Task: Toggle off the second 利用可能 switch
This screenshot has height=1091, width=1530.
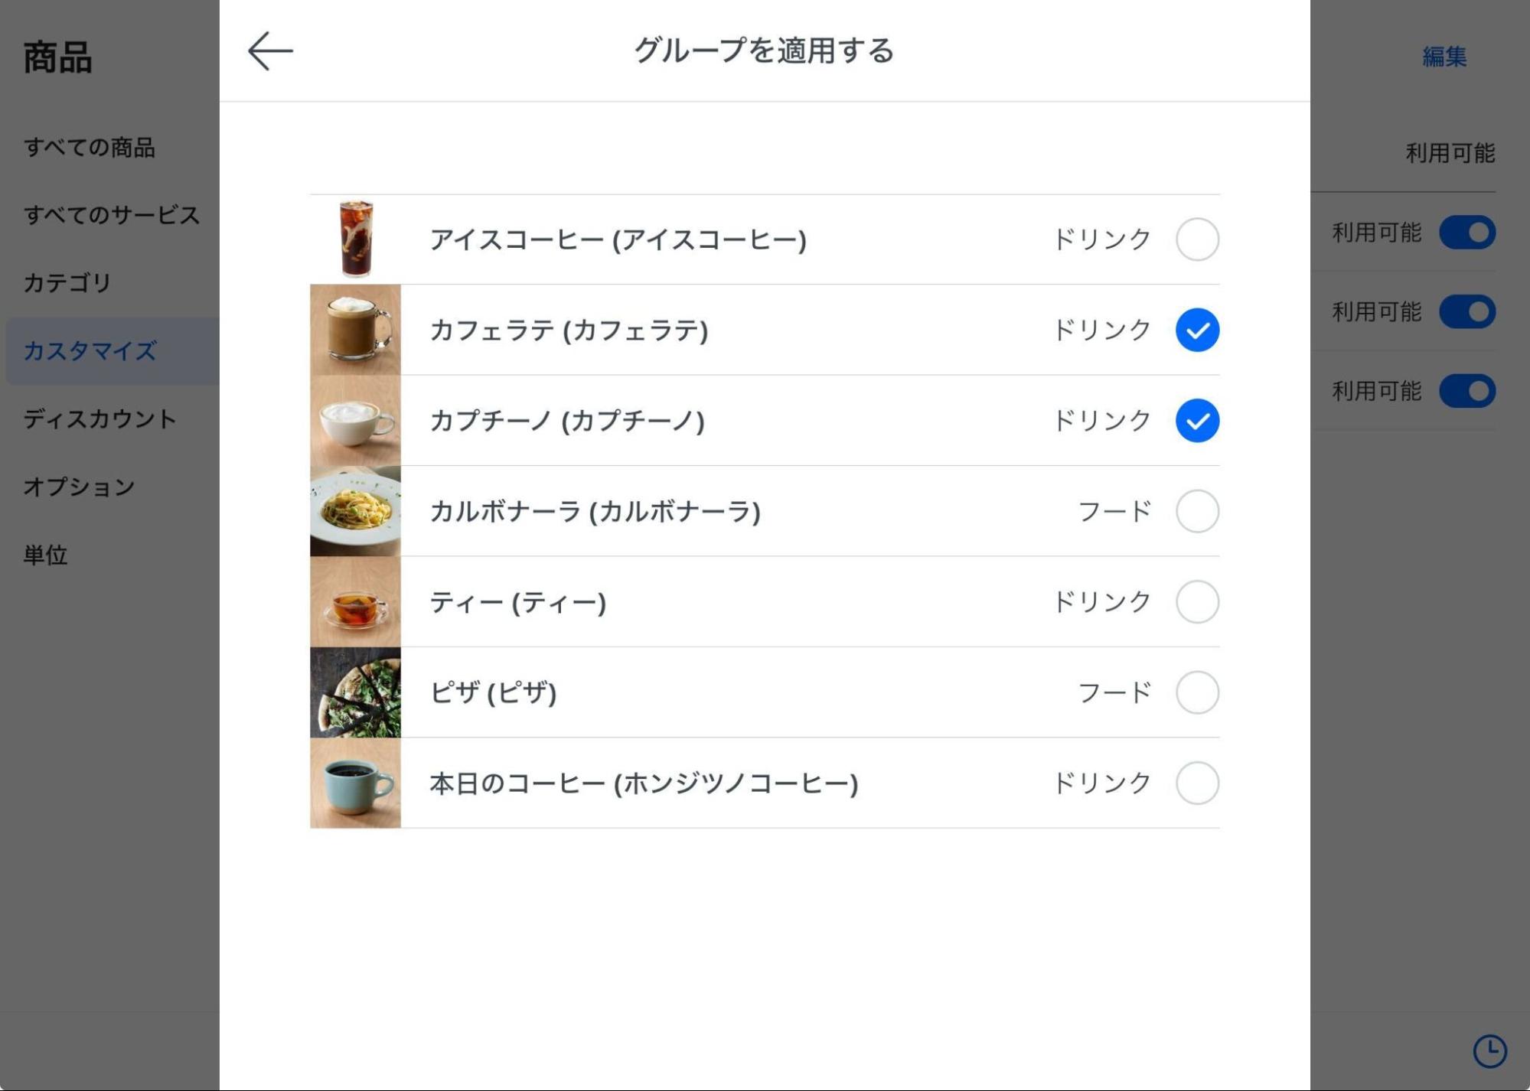Action: click(1469, 311)
